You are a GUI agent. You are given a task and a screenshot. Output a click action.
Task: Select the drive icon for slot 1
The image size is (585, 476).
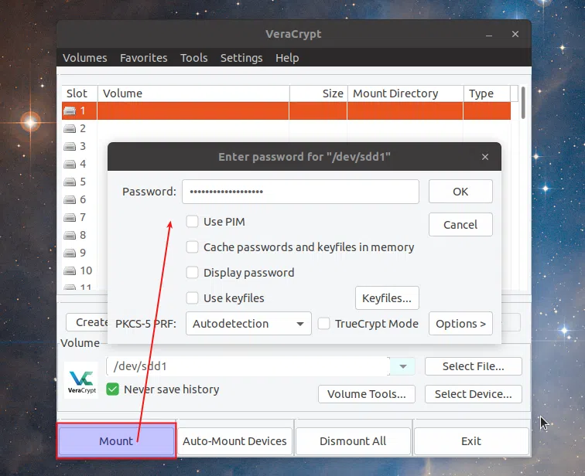(70, 110)
